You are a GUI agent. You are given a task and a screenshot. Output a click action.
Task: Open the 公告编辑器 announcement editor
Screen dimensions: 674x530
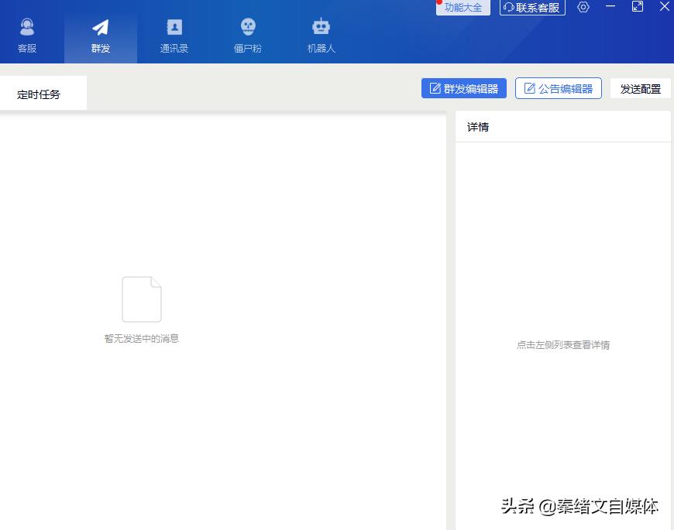pos(559,87)
